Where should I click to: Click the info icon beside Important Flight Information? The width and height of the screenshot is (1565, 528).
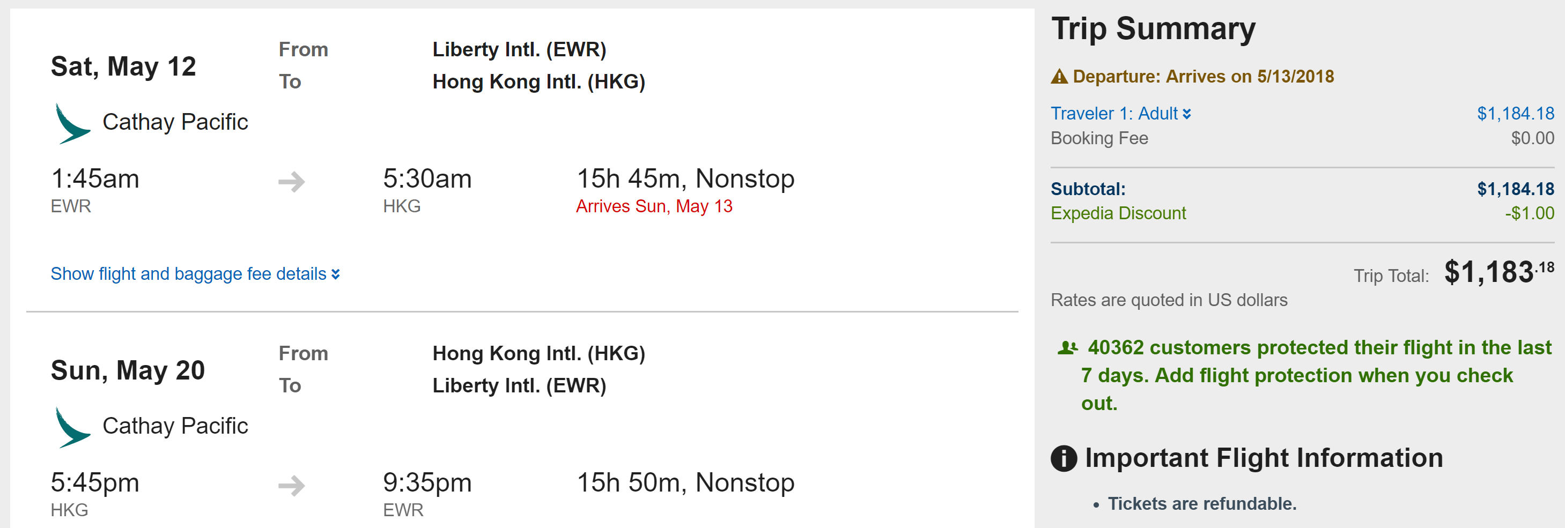(1063, 458)
